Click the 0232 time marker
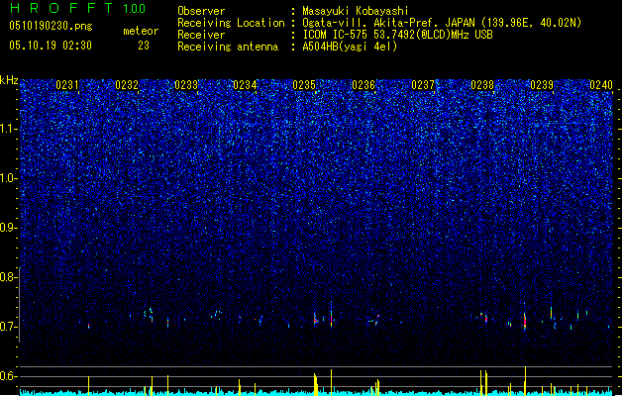Screen dimensions: 623x396 [127, 85]
